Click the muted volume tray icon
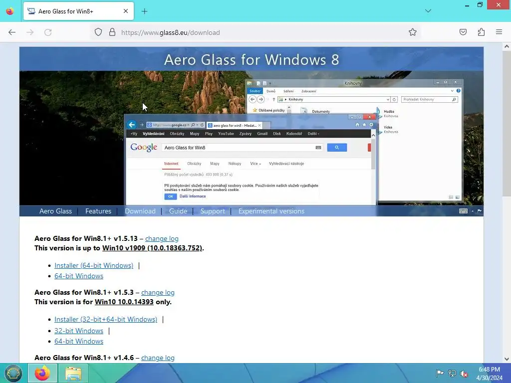 pyautogui.click(x=464, y=373)
